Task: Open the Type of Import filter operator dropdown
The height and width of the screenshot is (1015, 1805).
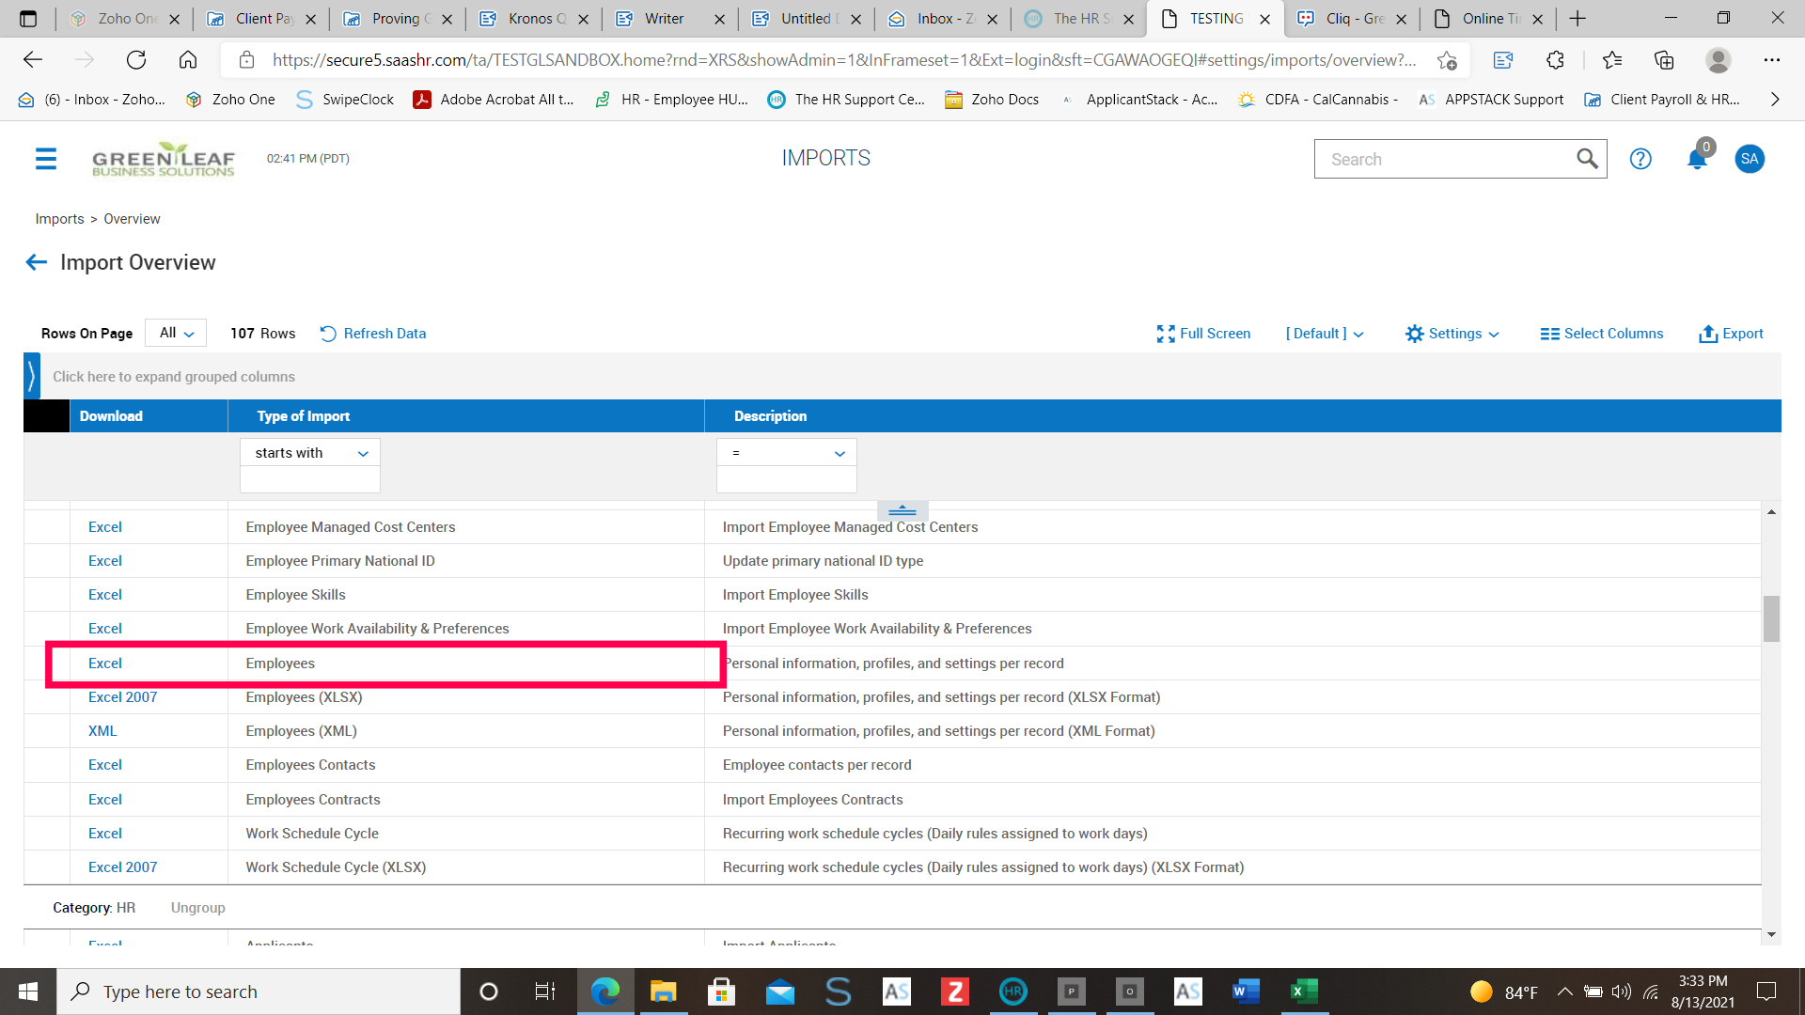Action: [310, 453]
